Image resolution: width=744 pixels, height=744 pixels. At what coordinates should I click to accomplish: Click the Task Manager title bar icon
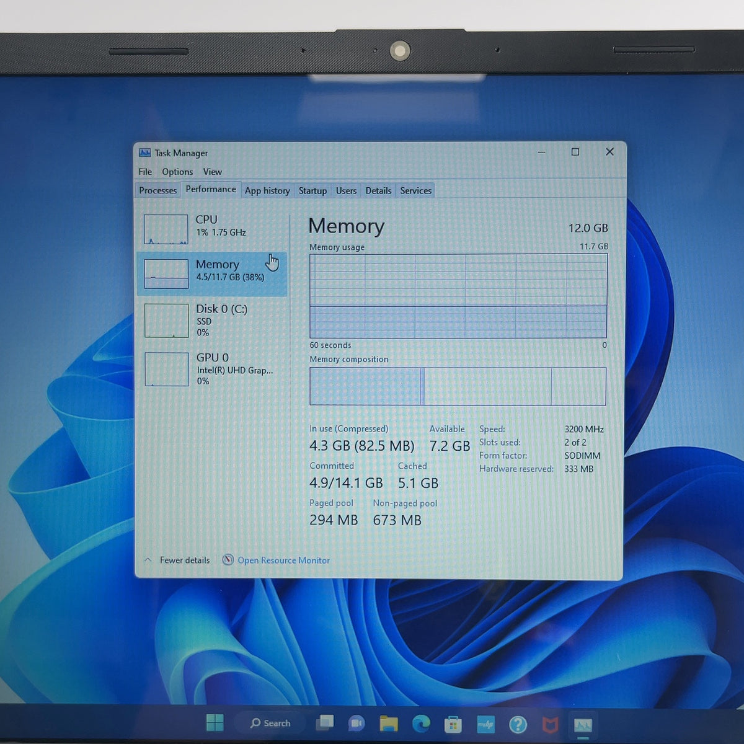click(145, 153)
